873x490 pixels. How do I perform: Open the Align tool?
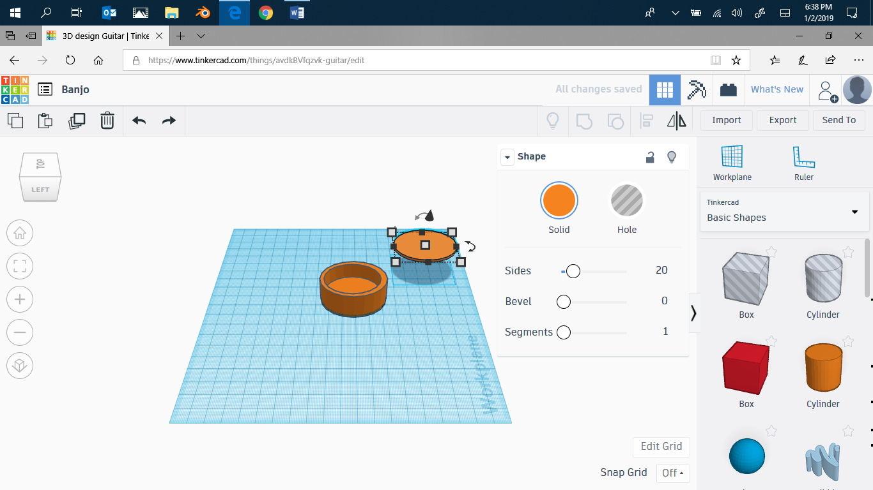(647, 121)
